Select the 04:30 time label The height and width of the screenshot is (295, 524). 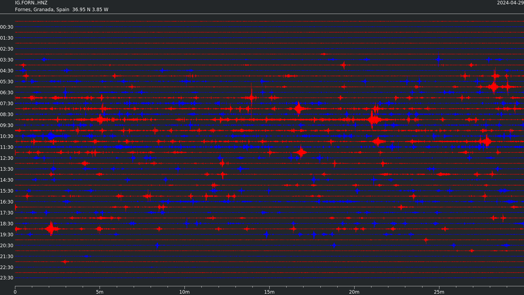coord(7,71)
